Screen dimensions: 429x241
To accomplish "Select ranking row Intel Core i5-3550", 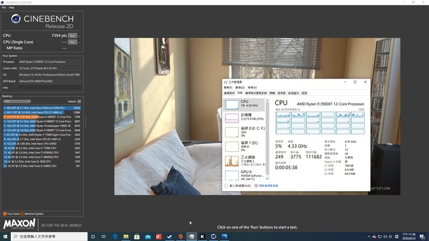I will (x=42, y=161).
